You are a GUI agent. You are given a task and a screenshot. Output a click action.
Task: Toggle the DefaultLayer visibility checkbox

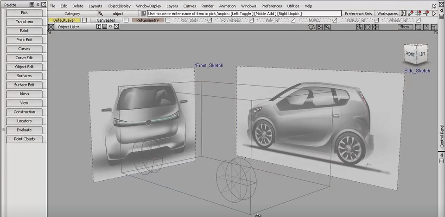coord(84,20)
